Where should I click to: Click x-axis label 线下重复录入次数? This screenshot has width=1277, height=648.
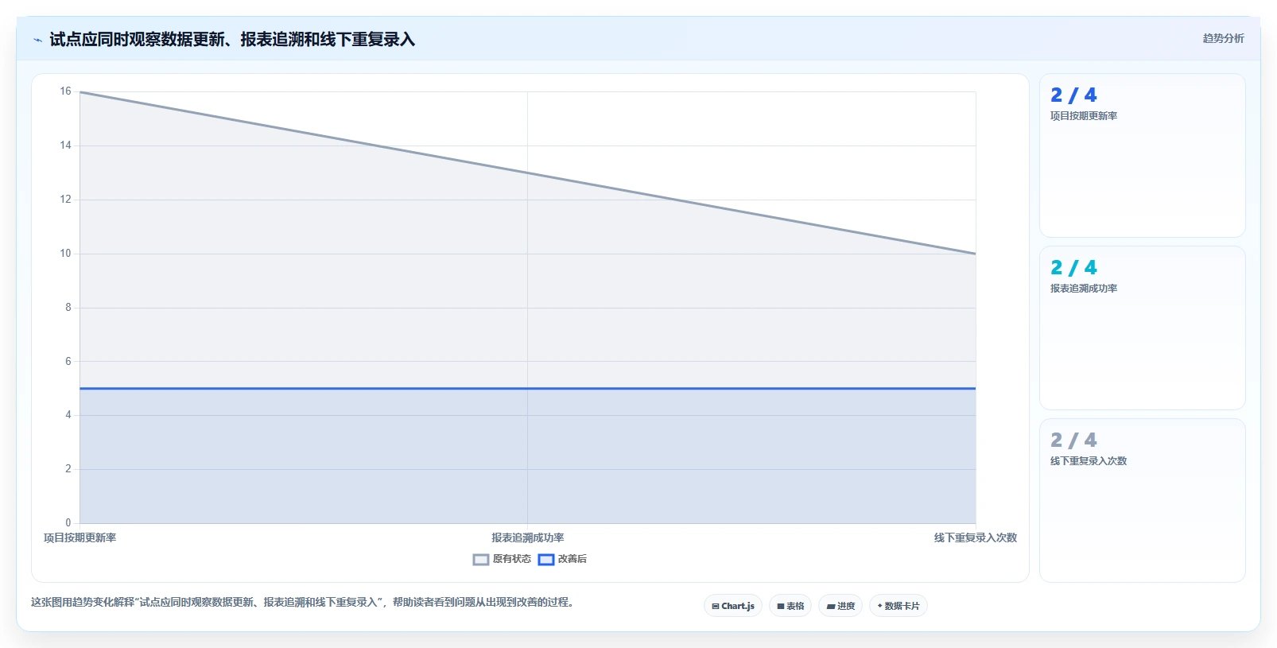point(976,538)
